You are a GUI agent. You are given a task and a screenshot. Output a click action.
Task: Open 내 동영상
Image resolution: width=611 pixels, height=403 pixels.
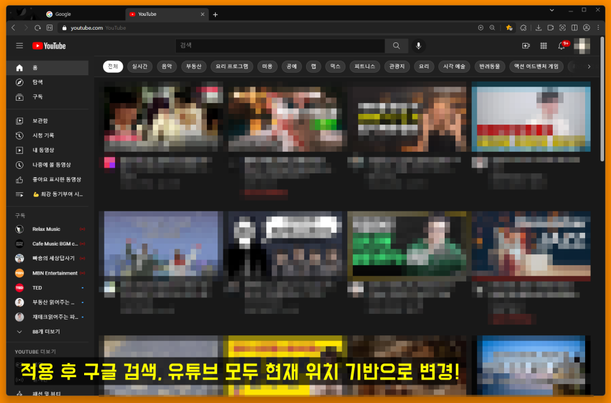[x=47, y=150]
